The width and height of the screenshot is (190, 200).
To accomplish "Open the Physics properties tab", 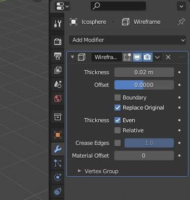I will pos(58,177).
